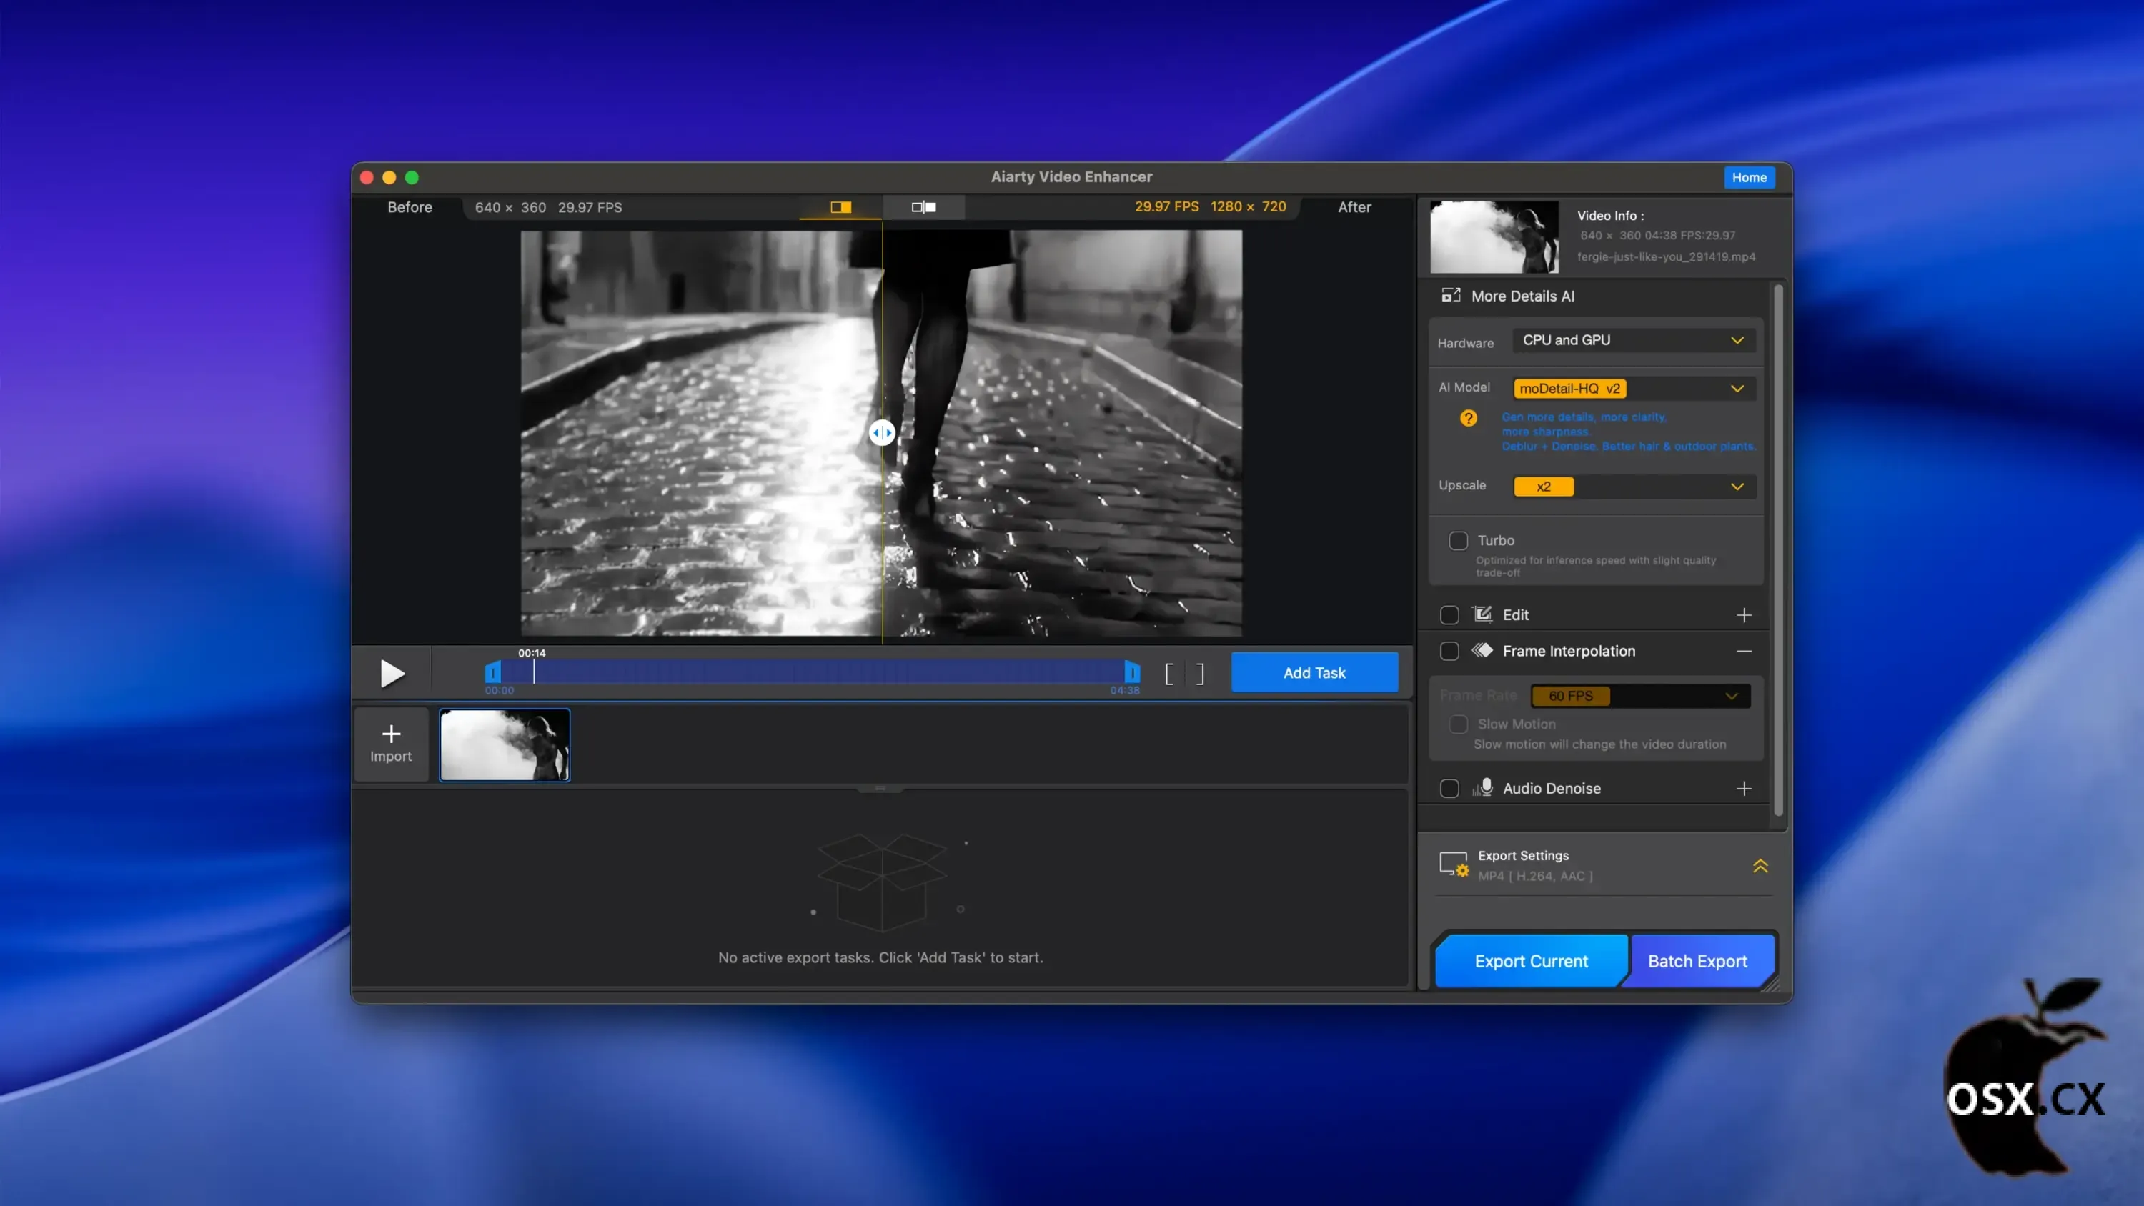Click the Frame Interpolation diamond icon
Screen dimensions: 2144x1206
click(x=1482, y=650)
